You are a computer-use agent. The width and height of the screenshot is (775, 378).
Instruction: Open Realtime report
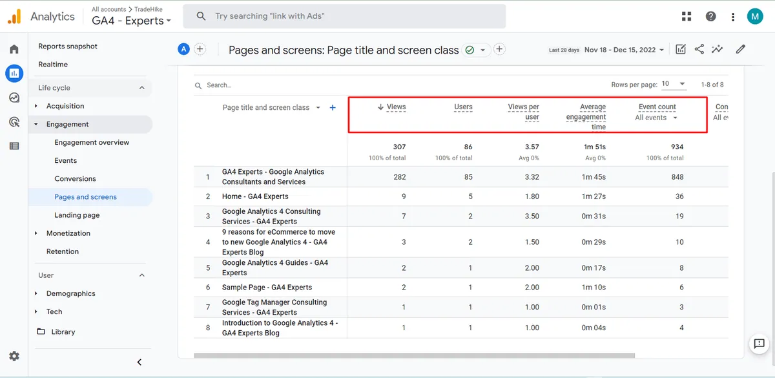pos(53,65)
